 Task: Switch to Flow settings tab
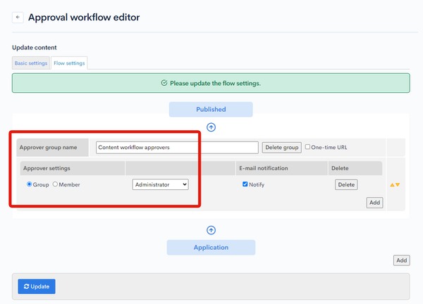point(69,63)
